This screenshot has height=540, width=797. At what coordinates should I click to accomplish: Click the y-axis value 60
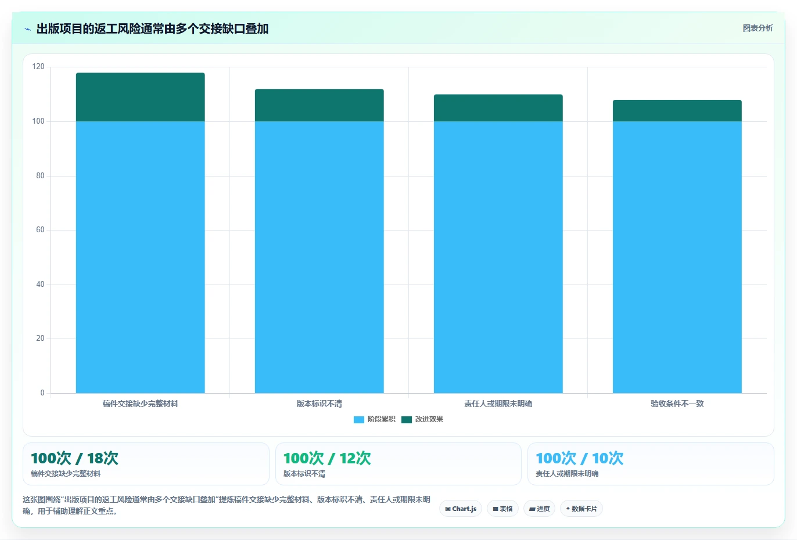(40, 230)
